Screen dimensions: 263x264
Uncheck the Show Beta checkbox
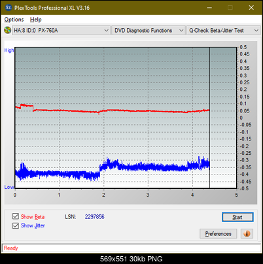pos(16,216)
